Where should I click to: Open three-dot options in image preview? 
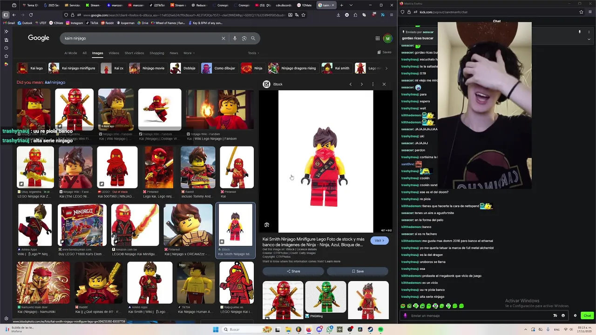pos(372,84)
